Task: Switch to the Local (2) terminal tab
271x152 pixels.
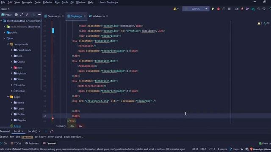Action: point(33,131)
